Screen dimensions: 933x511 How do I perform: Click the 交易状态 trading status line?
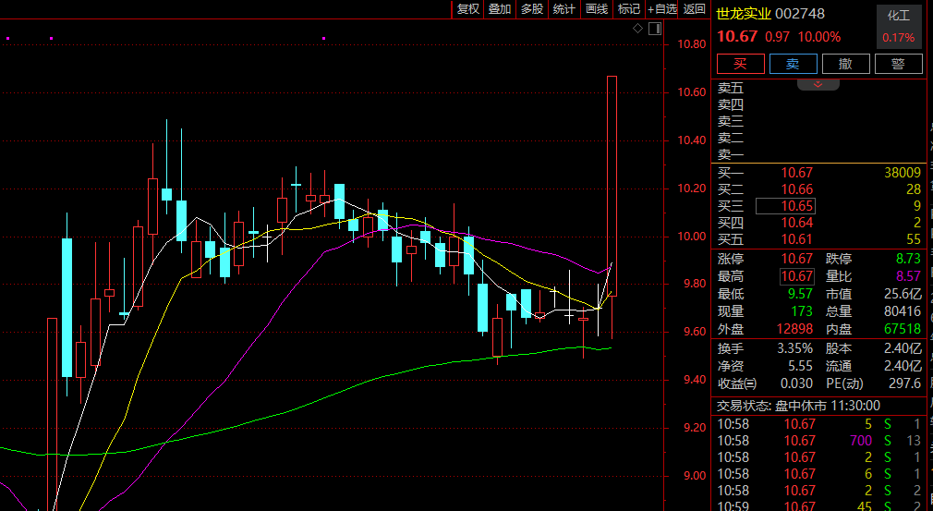coord(798,407)
